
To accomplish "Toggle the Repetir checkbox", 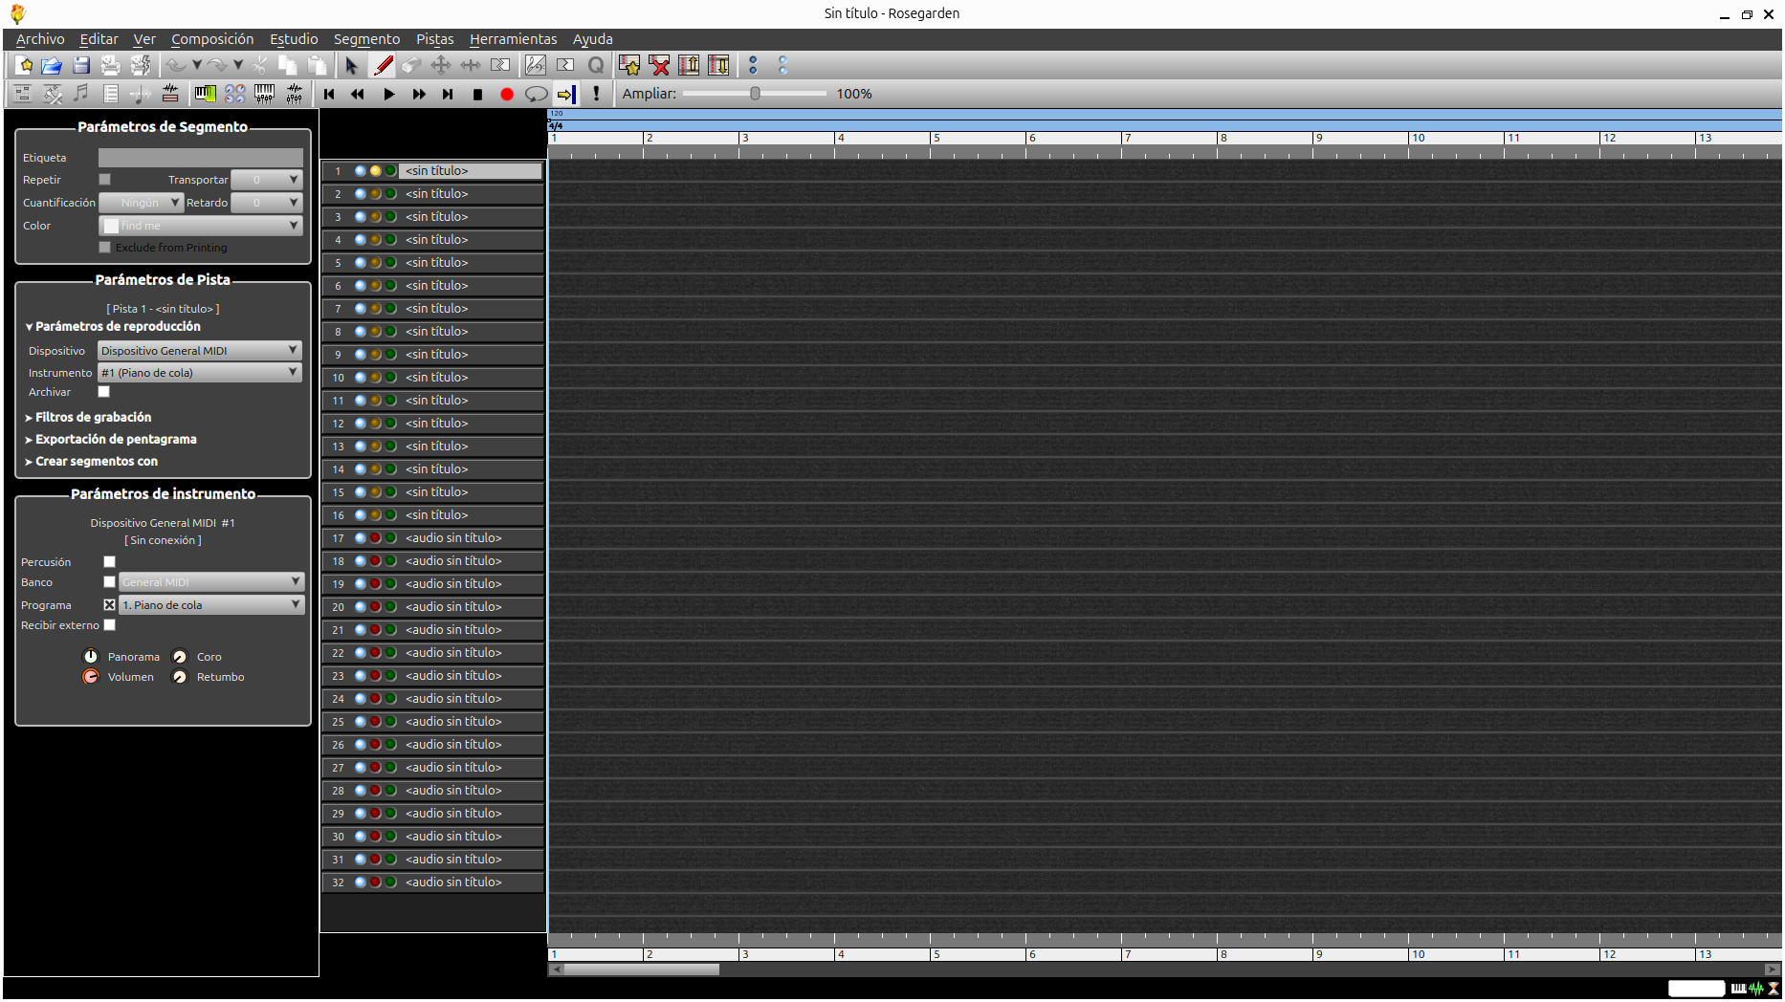I will pyautogui.click(x=105, y=179).
